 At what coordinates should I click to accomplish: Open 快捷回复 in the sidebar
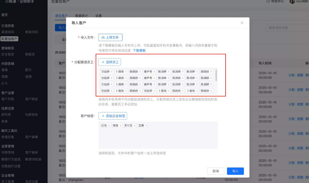click(x=8, y=137)
